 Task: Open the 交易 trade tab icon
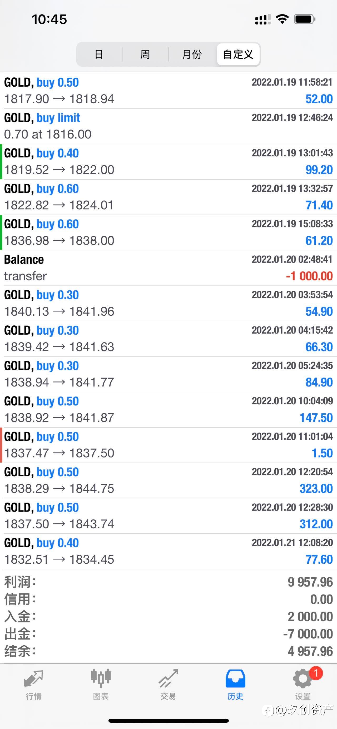coord(168,679)
